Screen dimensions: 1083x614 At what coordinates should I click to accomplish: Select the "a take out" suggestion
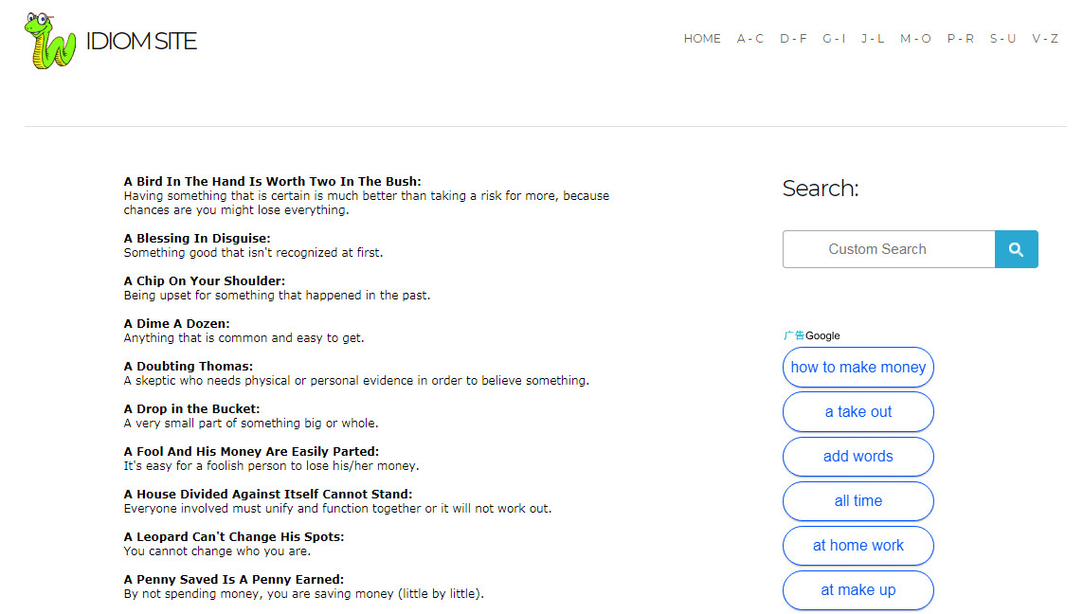point(857,412)
